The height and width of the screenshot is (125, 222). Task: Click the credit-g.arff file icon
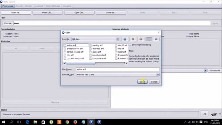pos(91,45)
